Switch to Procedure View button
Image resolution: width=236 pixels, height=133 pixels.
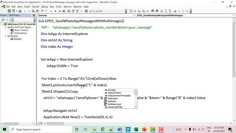point(39,123)
